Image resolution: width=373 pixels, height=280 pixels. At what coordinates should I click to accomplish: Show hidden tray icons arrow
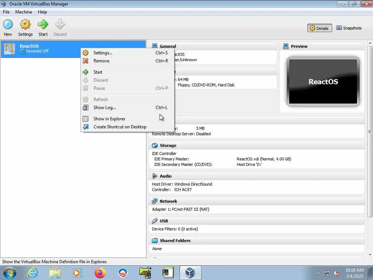[x=318, y=273]
